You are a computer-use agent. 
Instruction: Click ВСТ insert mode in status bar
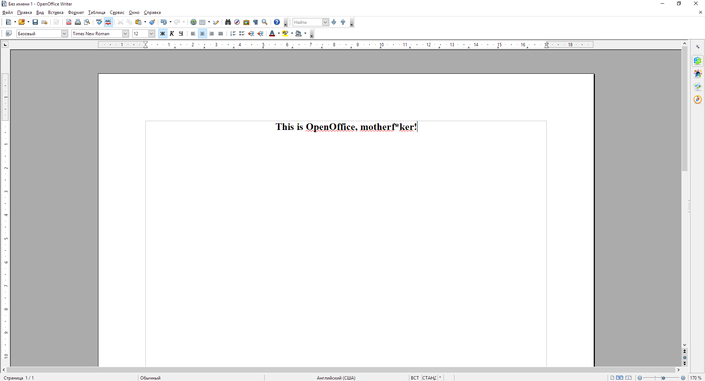[415, 378]
